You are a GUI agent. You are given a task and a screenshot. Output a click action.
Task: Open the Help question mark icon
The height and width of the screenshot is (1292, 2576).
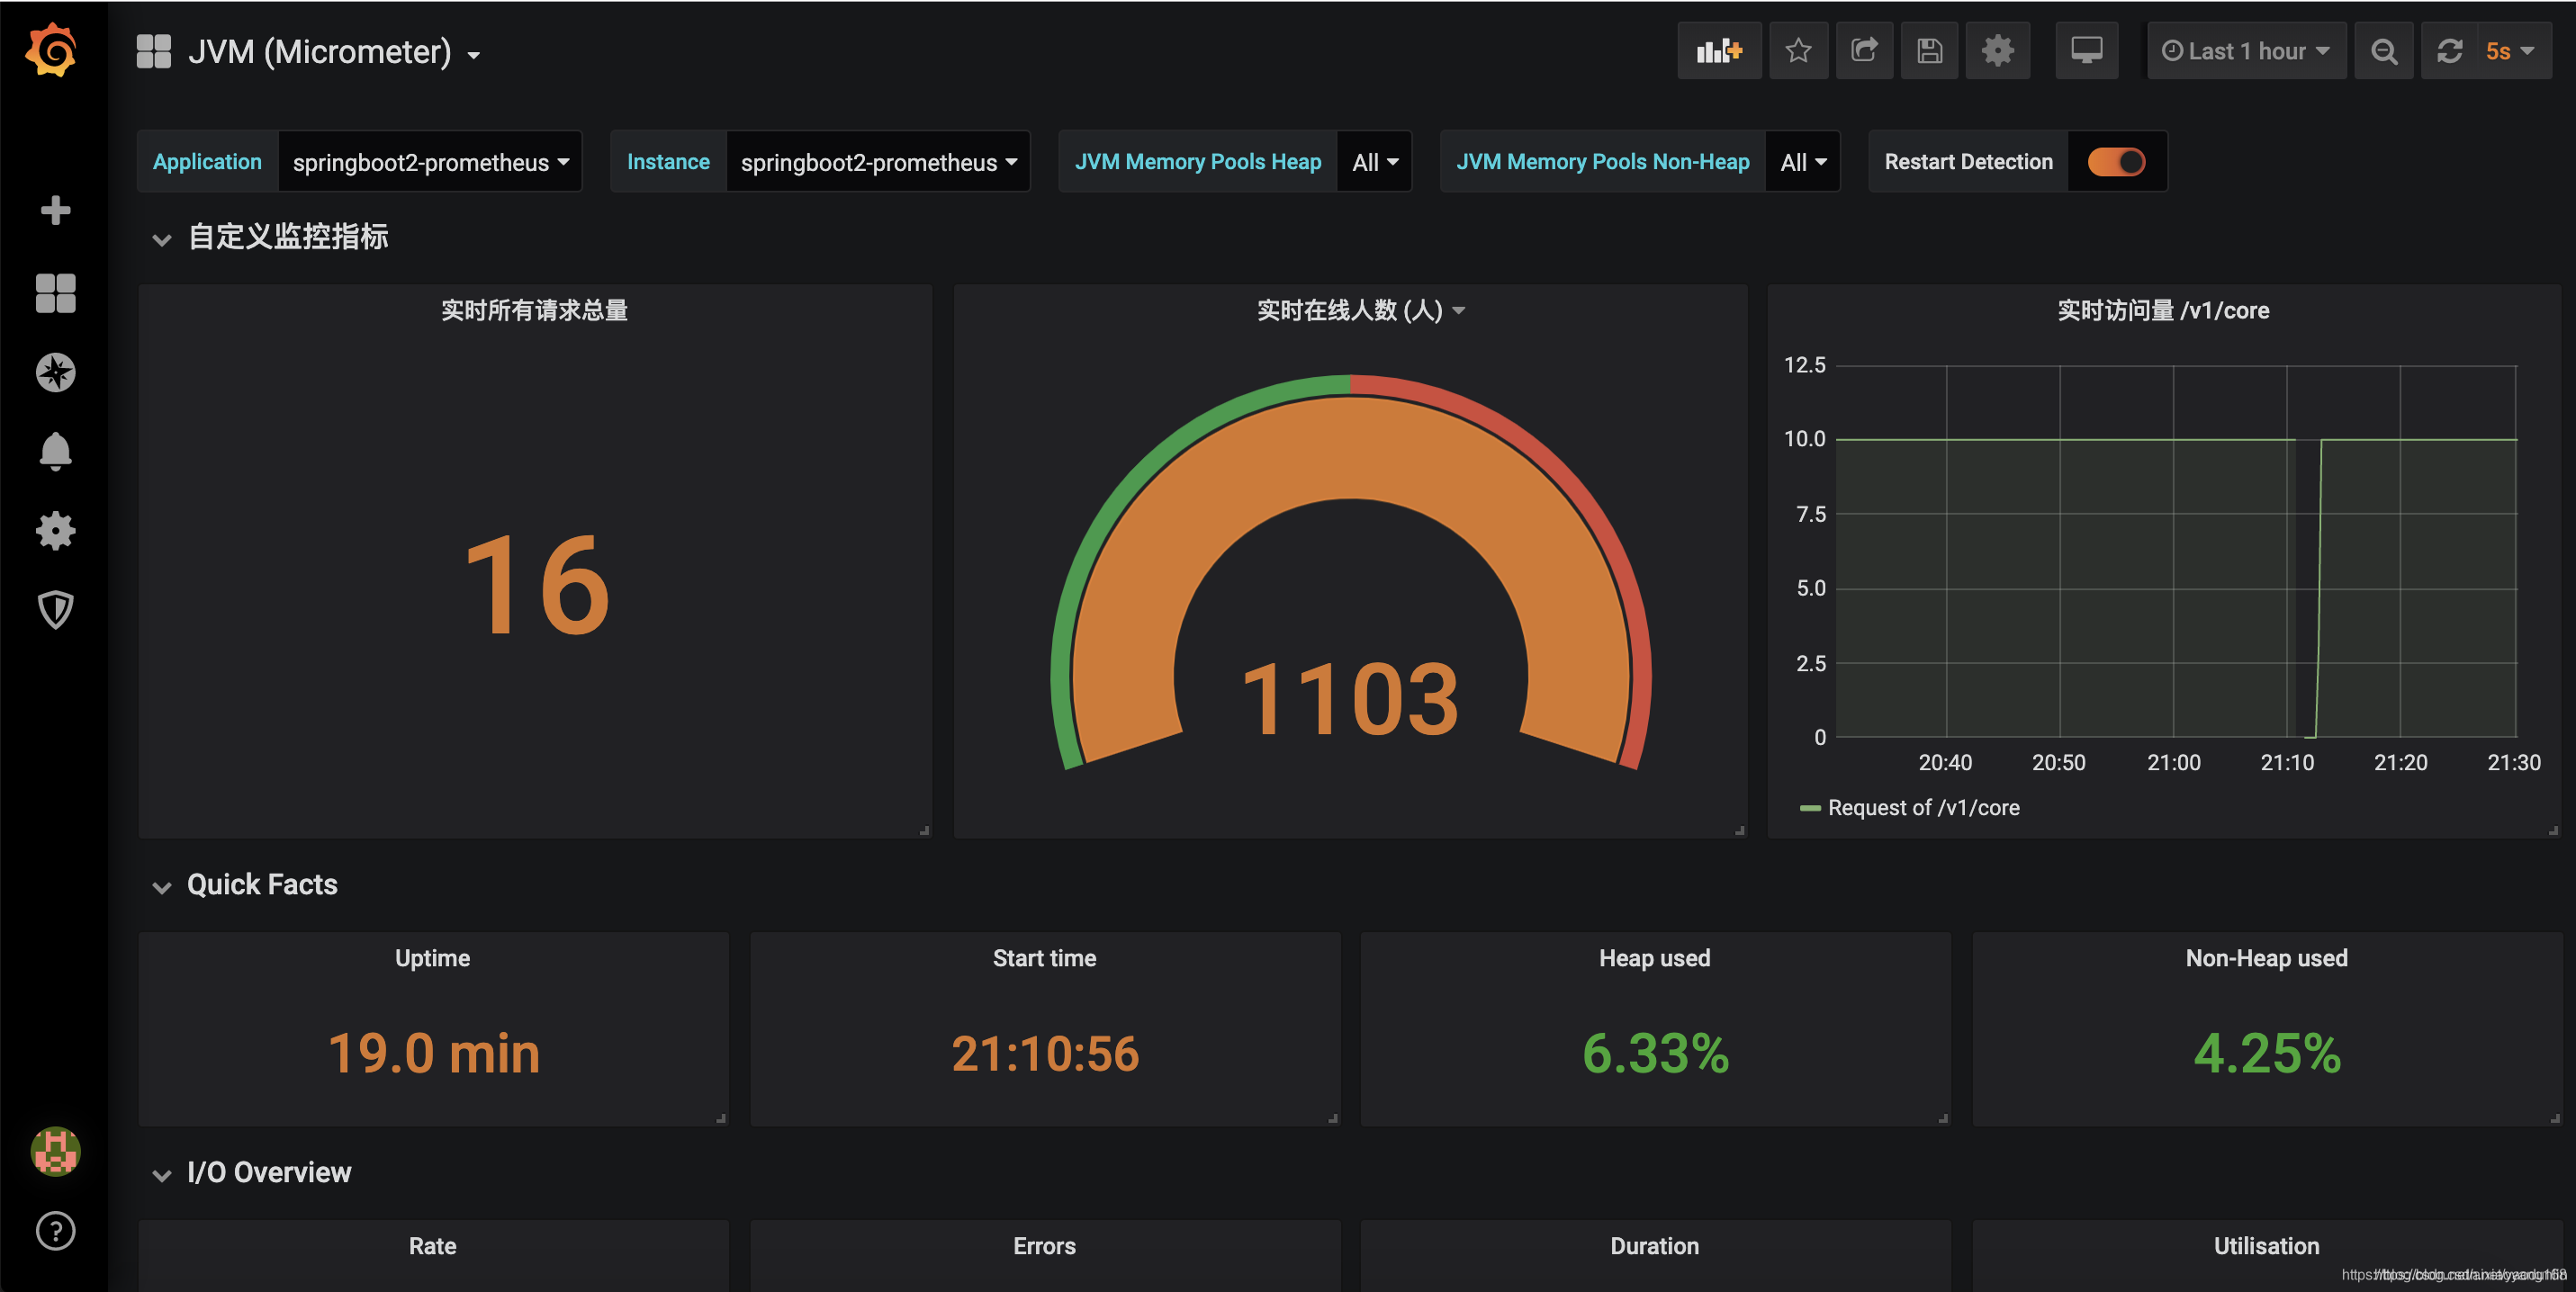pyautogui.click(x=56, y=1231)
